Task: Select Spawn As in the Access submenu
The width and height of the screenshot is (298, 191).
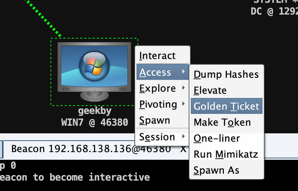Action: [x=227, y=170]
